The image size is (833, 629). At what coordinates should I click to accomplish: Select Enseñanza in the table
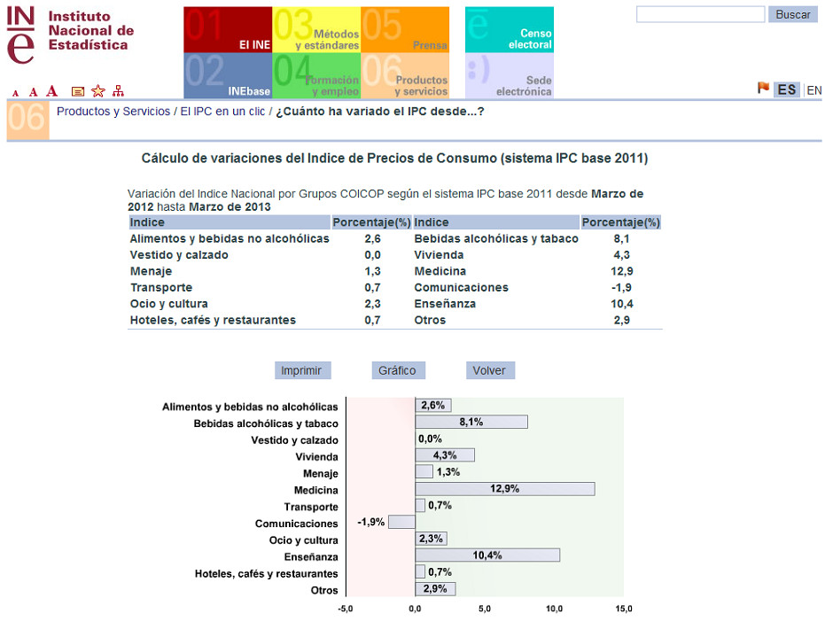445,304
